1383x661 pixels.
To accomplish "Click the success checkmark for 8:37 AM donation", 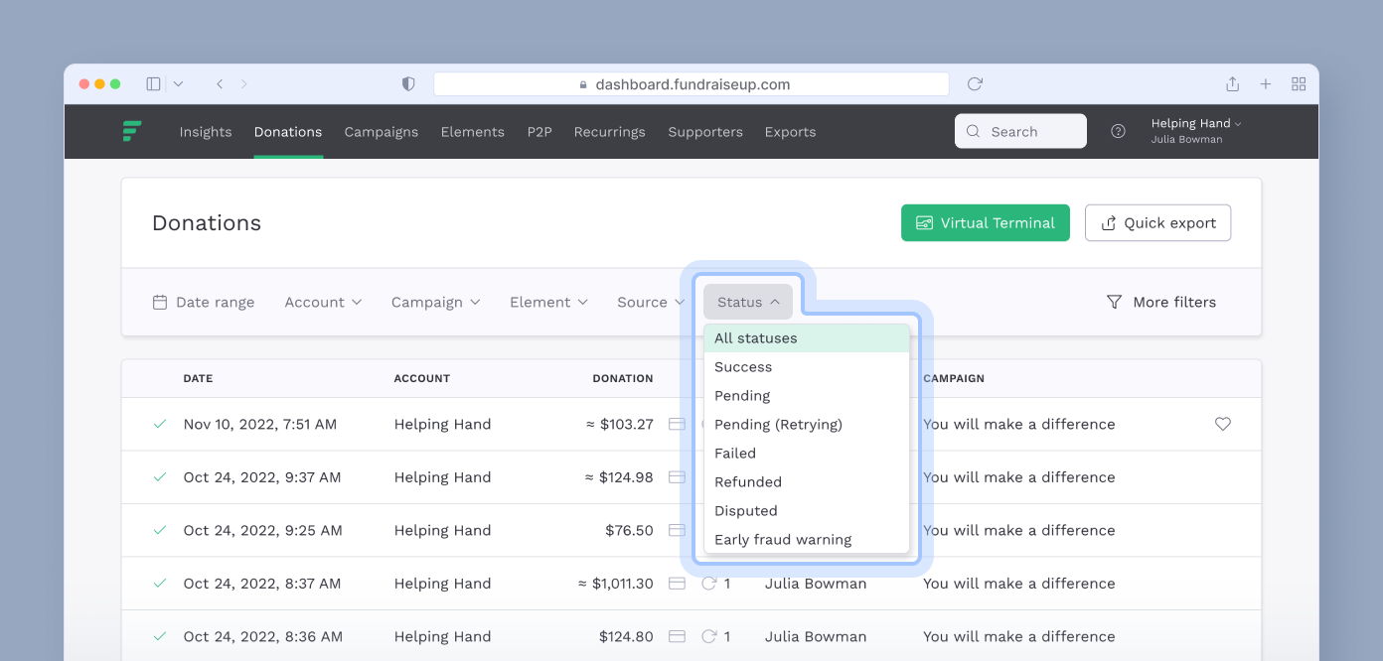I will pyautogui.click(x=159, y=584).
